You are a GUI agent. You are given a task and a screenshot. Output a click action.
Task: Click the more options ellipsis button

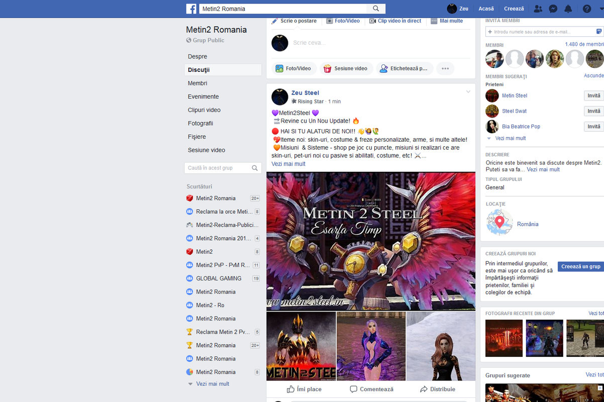[445, 68]
